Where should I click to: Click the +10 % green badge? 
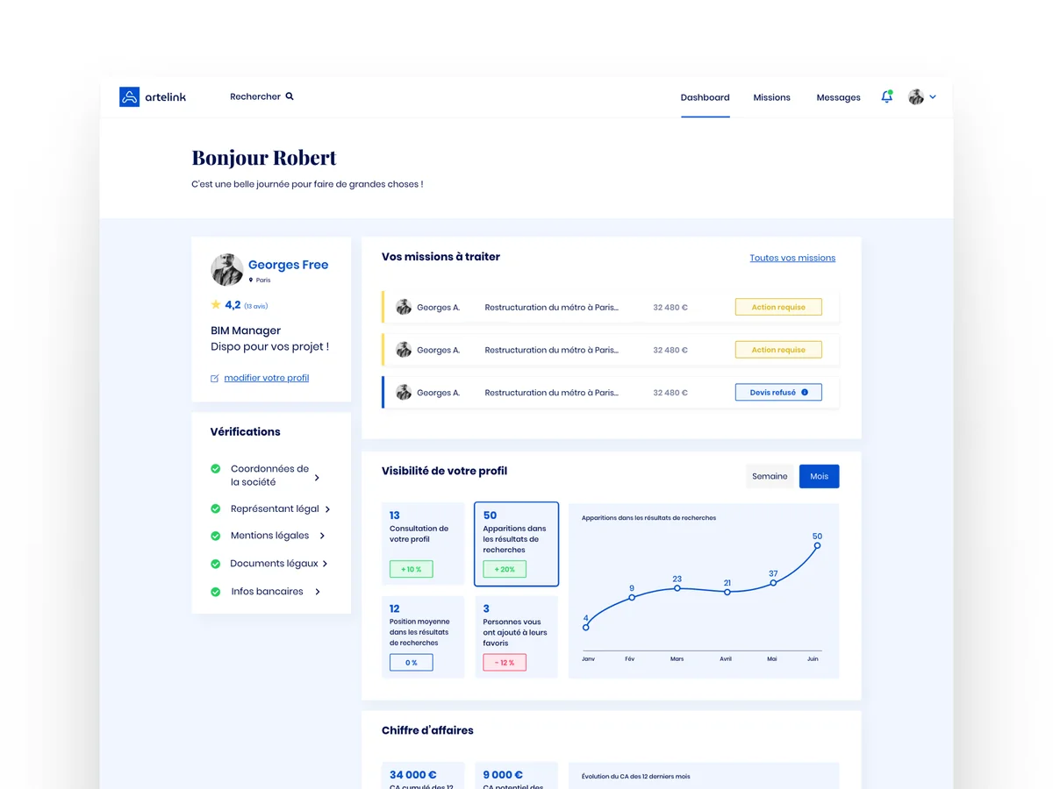point(412,569)
